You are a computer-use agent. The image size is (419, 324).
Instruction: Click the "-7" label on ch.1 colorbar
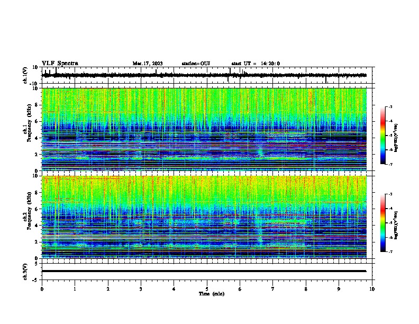pos(390,164)
